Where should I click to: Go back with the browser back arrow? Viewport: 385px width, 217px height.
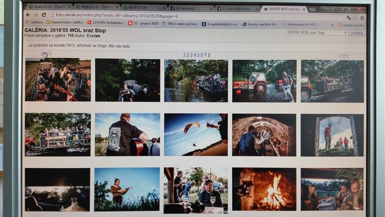click(x=28, y=15)
